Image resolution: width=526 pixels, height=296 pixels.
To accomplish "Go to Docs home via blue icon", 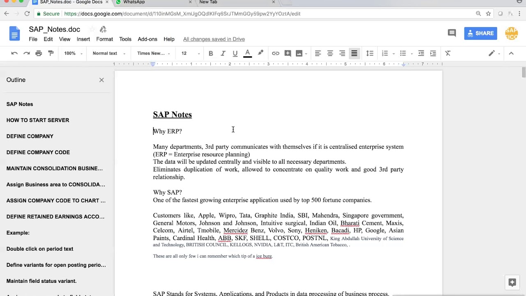I will (14, 33).
